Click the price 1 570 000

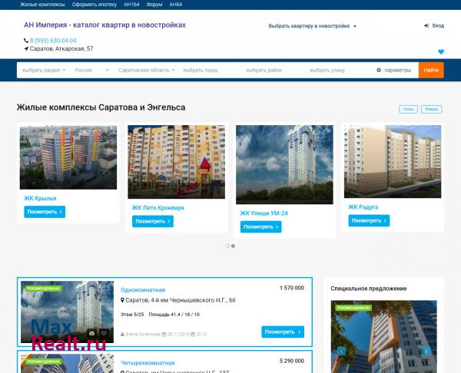pyautogui.click(x=292, y=288)
